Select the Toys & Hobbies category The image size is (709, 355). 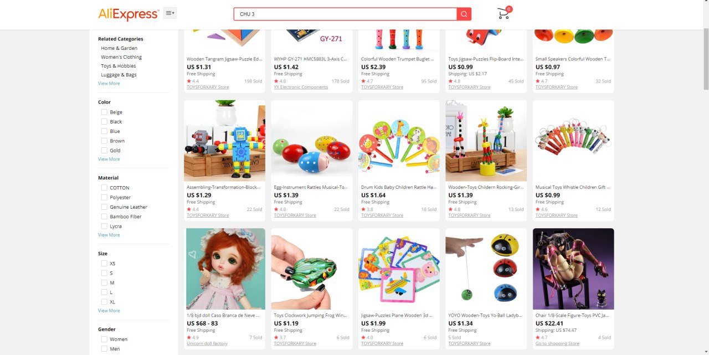tap(119, 66)
